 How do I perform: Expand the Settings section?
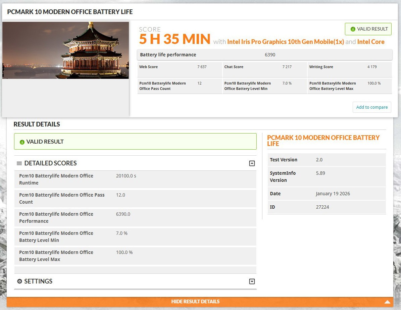[x=252, y=281]
